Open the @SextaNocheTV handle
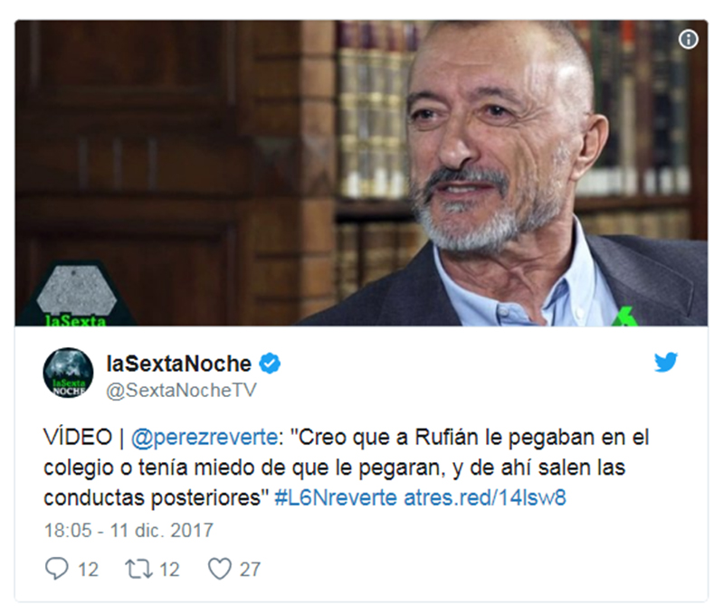 (181, 391)
